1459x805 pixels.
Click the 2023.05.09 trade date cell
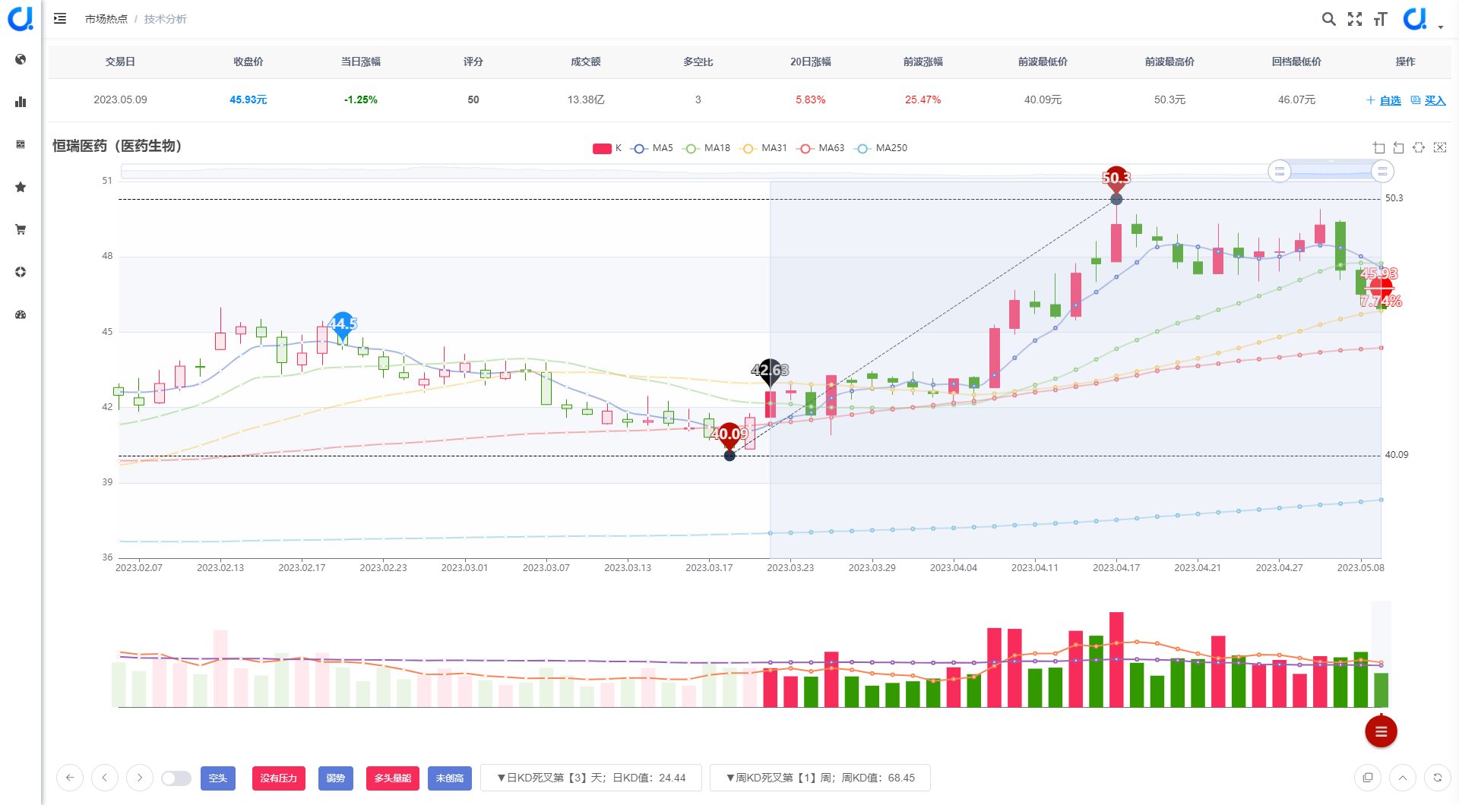120,99
